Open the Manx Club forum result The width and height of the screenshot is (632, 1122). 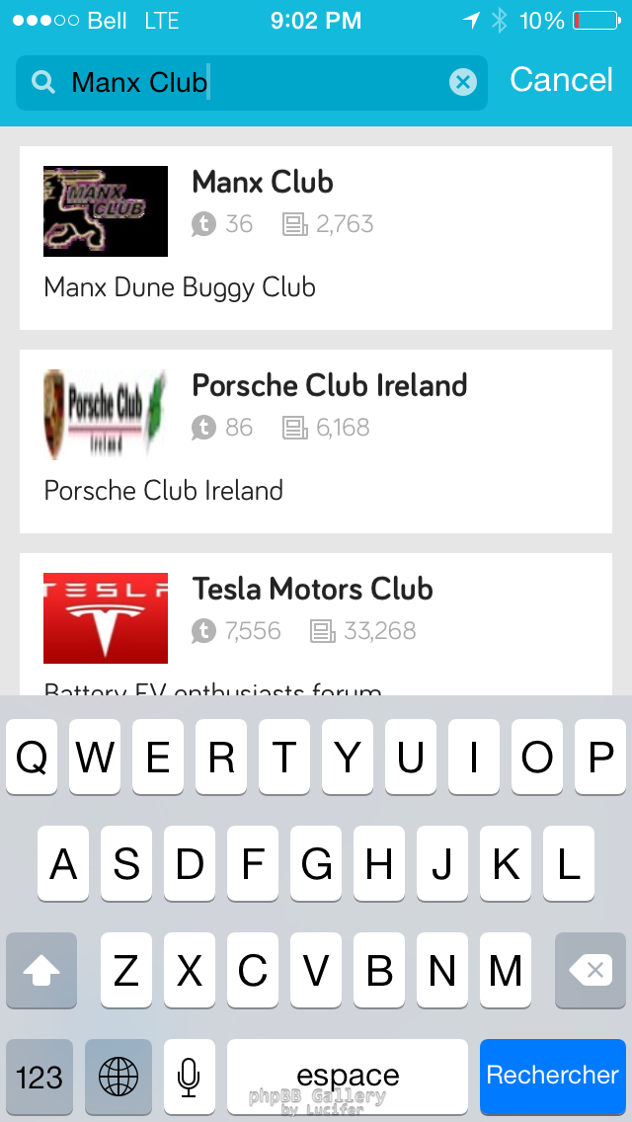click(263, 183)
